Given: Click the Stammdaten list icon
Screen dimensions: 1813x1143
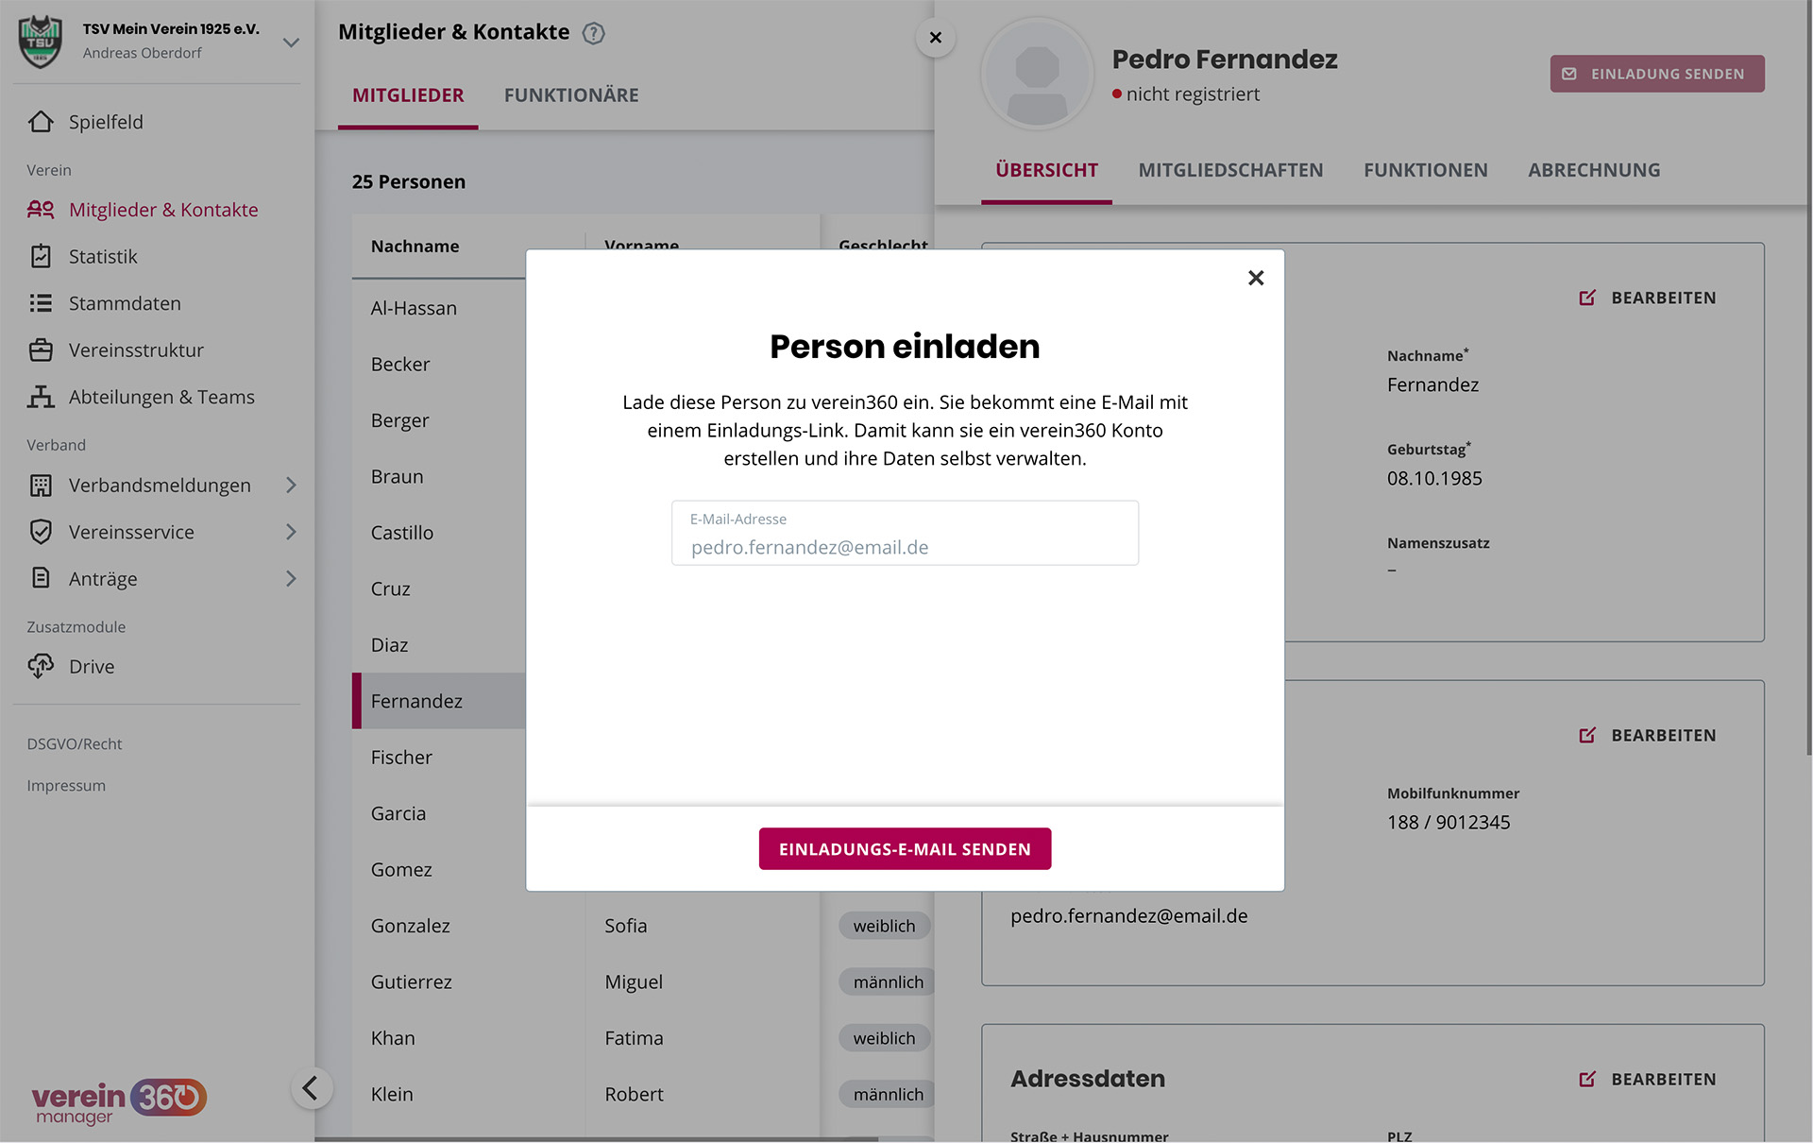Looking at the screenshot, I should coord(41,303).
